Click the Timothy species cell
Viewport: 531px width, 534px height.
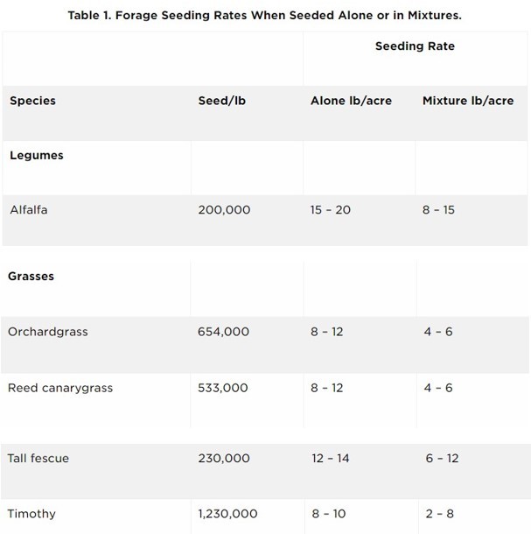[31, 514]
